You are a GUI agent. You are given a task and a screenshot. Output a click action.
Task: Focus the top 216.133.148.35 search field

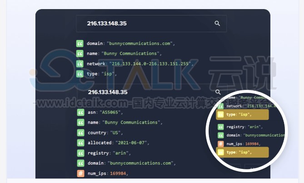(151, 24)
